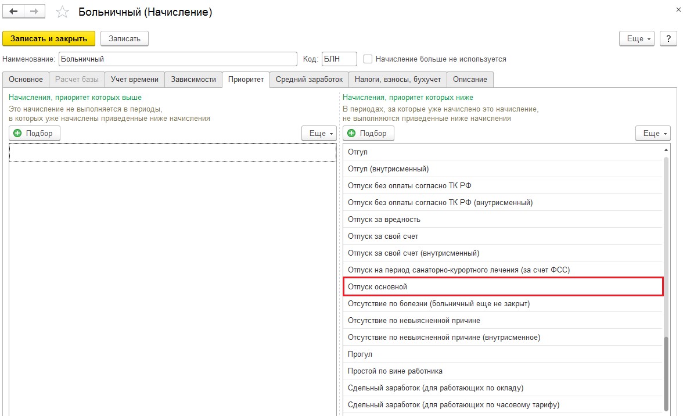Open help with the question mark button

(x=668, y=38)
